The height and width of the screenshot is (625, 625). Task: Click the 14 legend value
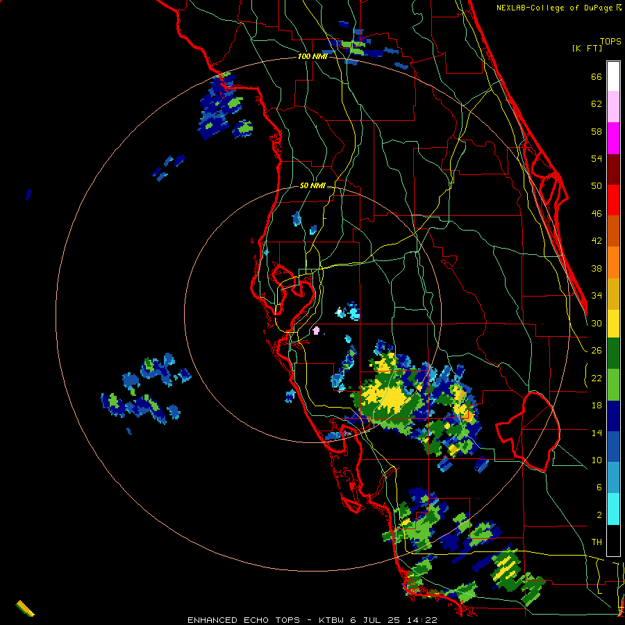pos(597,433)
